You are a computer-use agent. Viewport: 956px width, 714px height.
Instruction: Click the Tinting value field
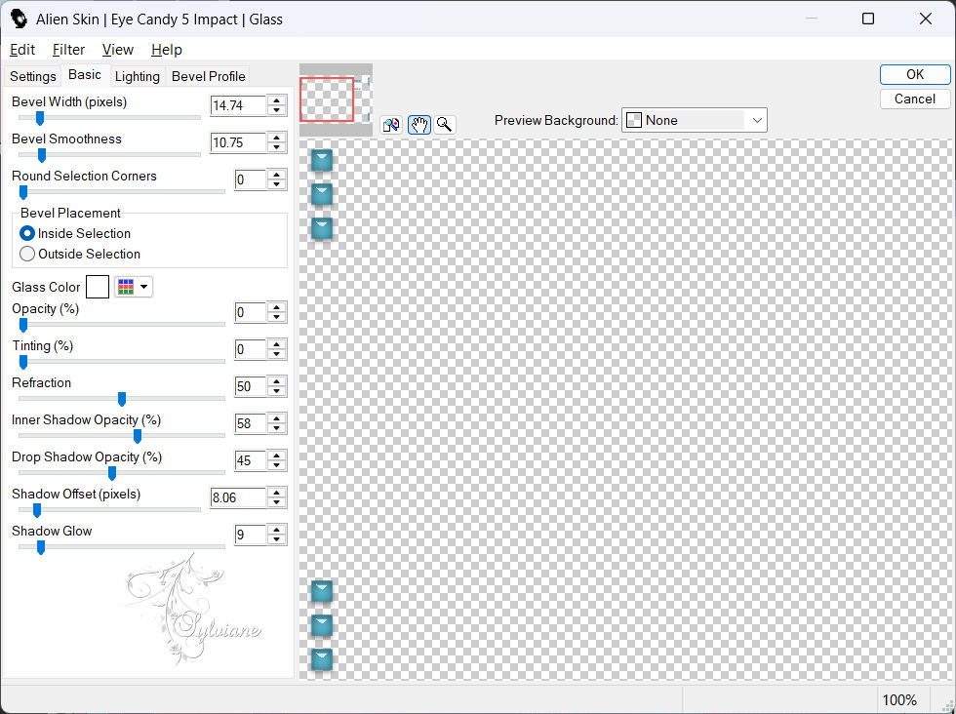[251, 350]
